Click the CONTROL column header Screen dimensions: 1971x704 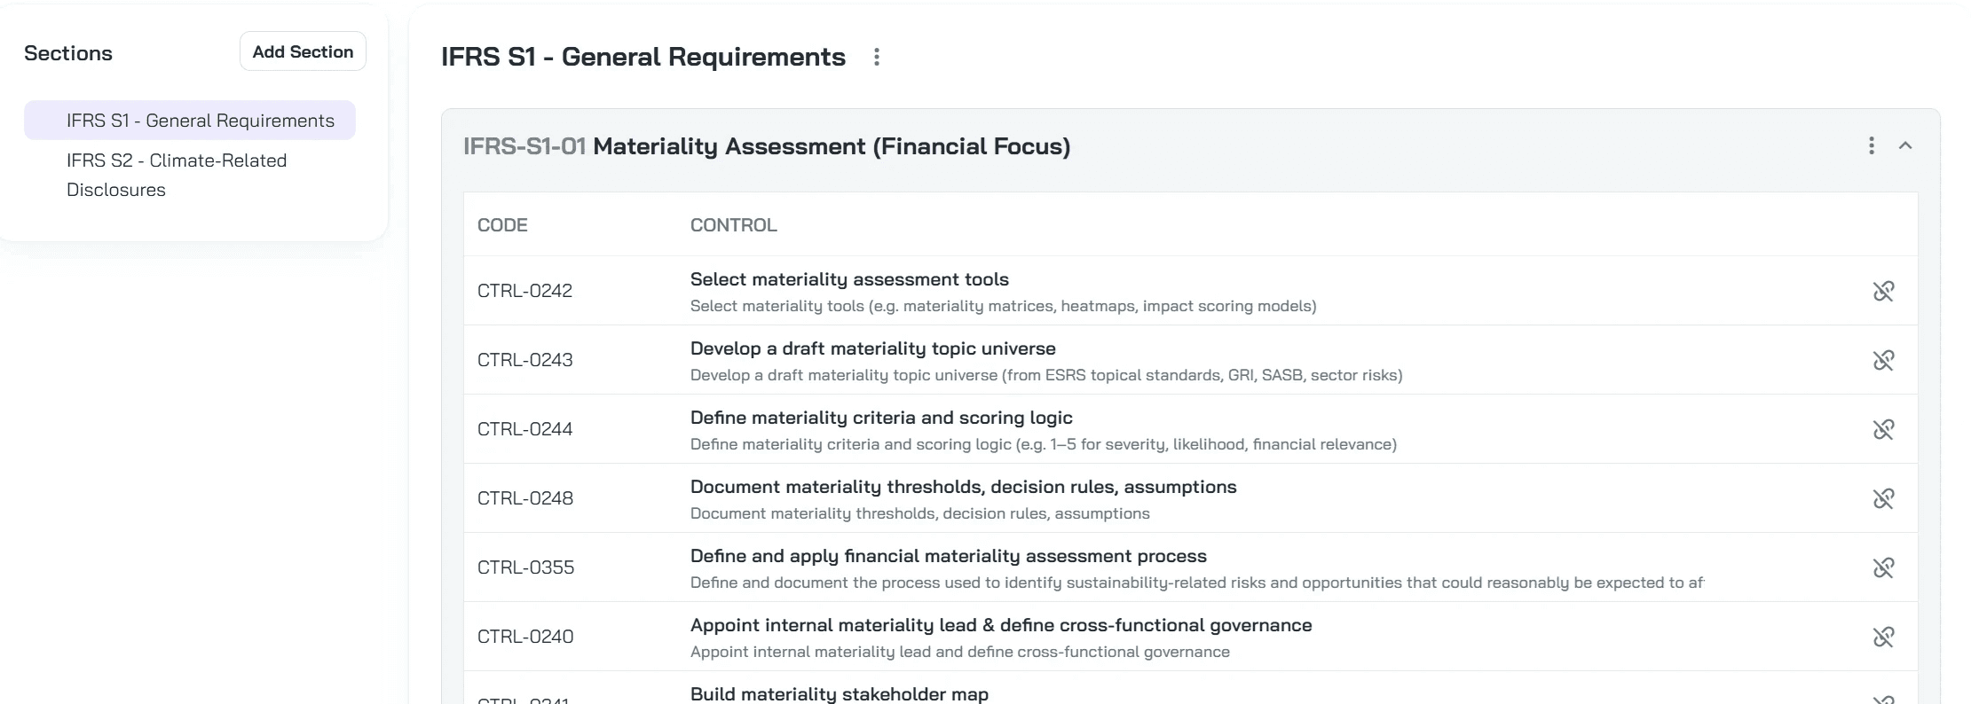[x=734, y=225]
